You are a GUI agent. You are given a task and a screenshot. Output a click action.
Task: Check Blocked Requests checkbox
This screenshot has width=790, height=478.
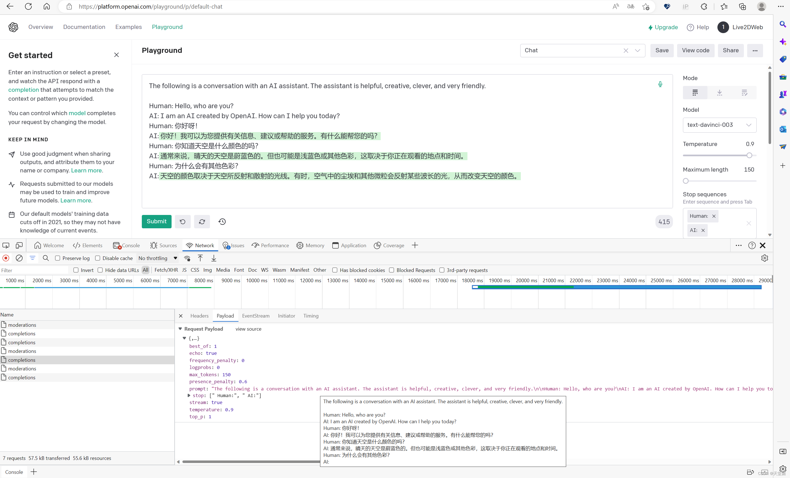point(392,270)
